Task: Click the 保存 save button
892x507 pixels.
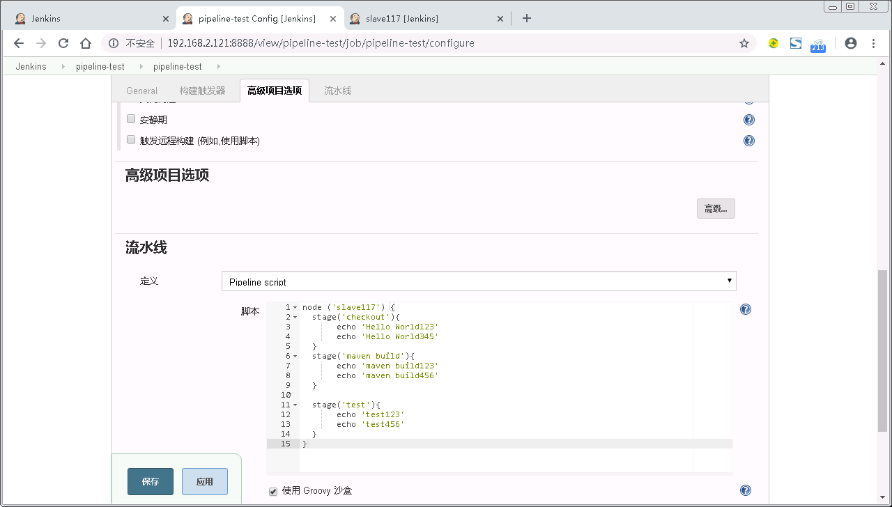Action: pos(151,481)
